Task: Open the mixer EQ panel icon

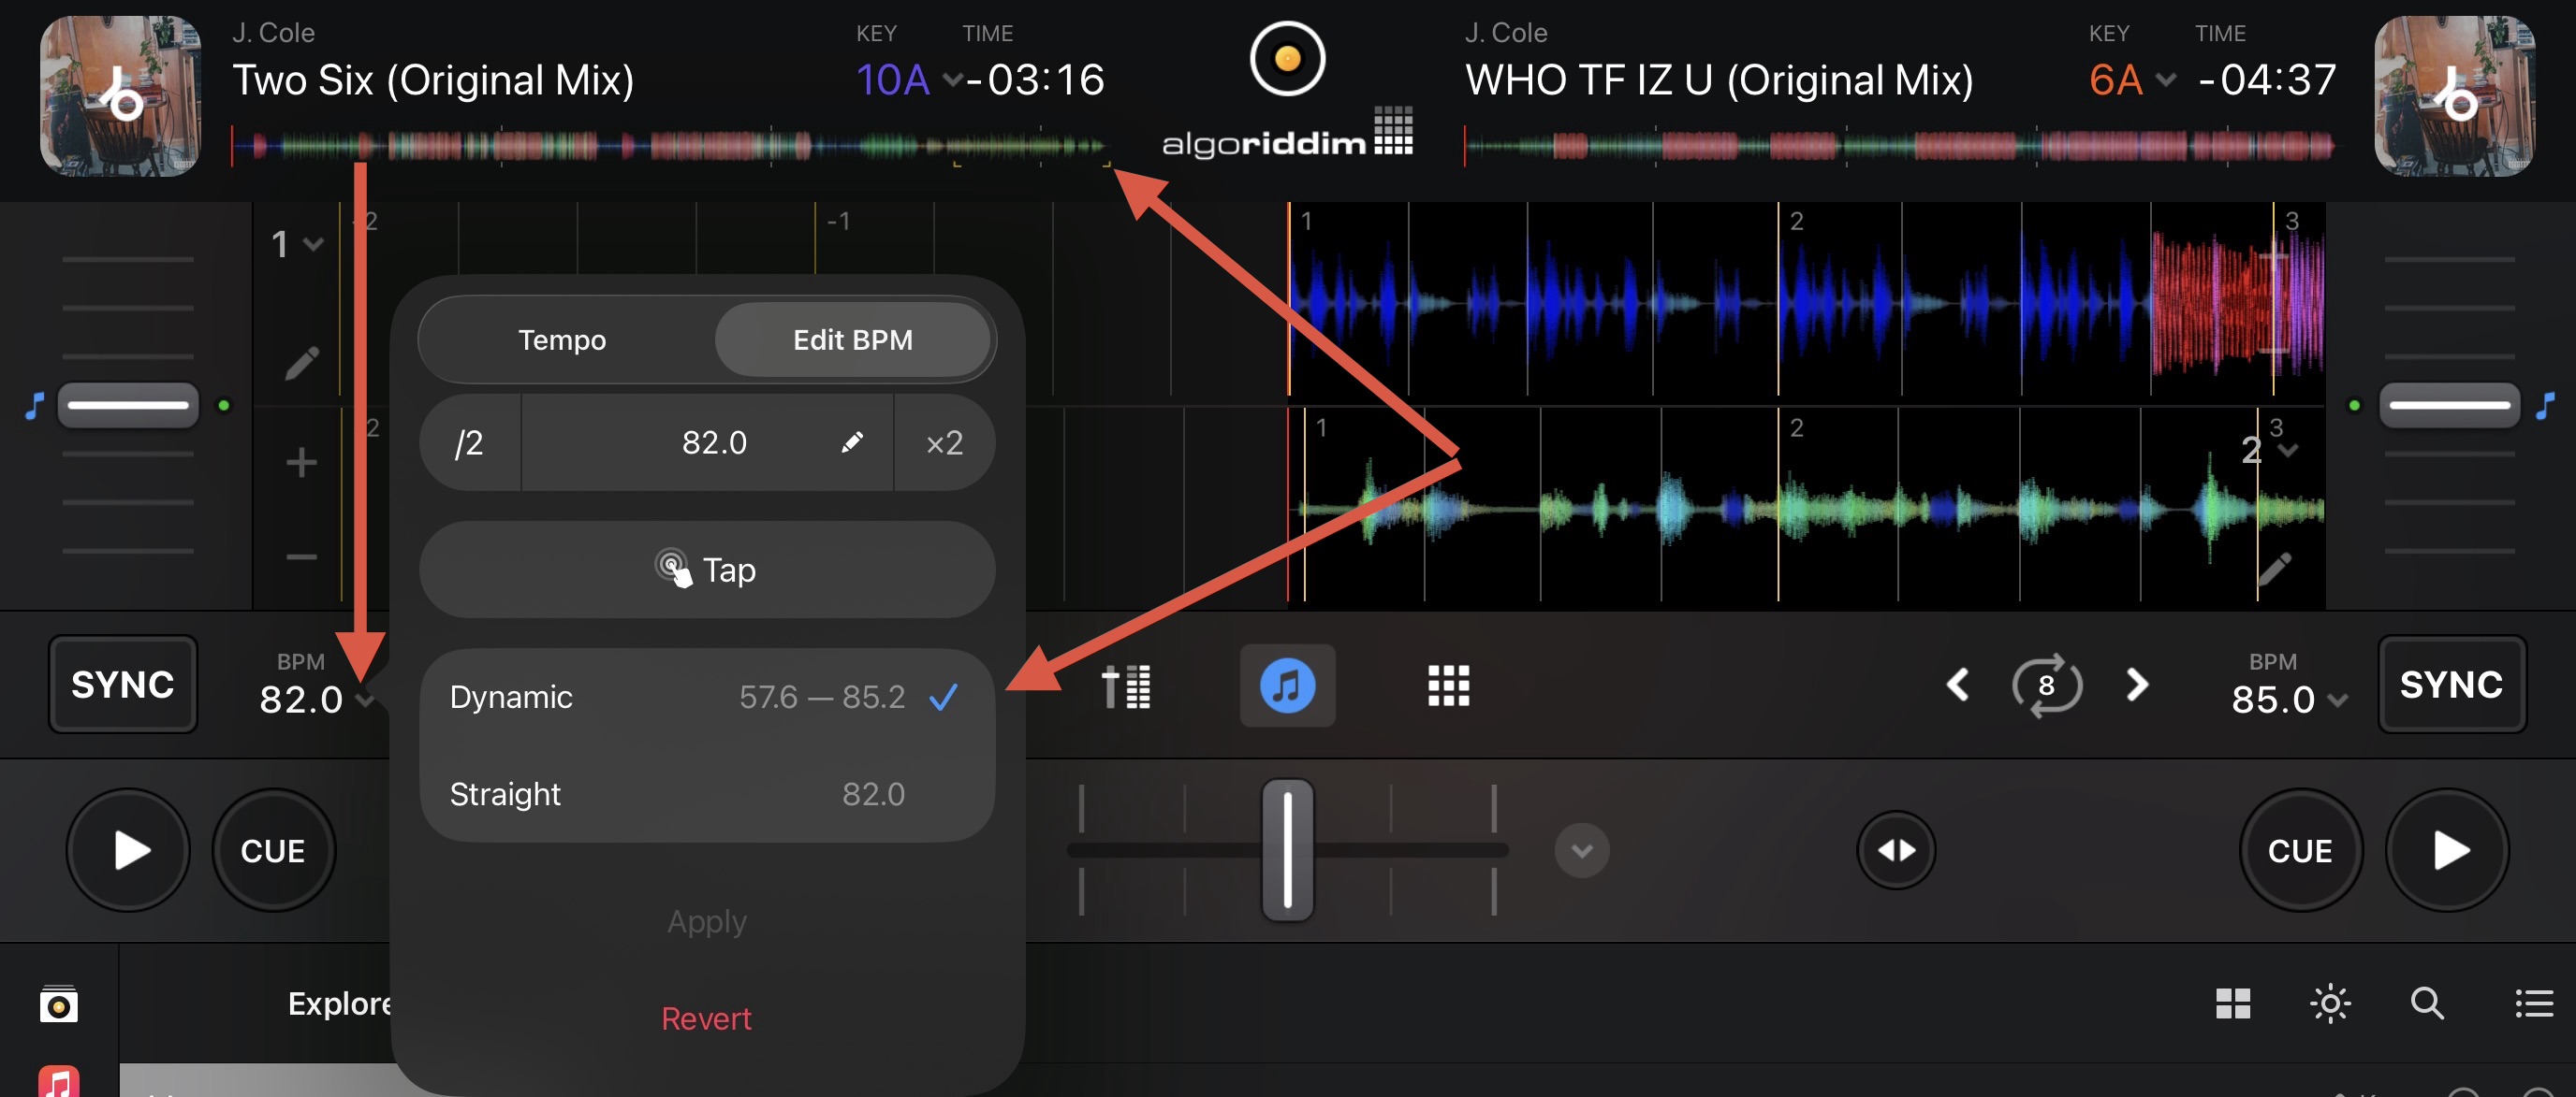Action: pyautogui.click(x=1126, y=686)
